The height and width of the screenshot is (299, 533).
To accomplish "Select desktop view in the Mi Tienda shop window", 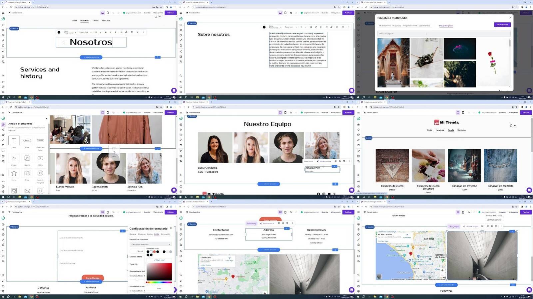I will (458, 112).
